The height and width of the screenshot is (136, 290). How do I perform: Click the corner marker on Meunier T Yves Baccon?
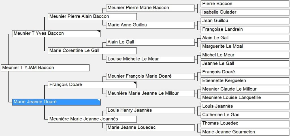tap(99, 32)
